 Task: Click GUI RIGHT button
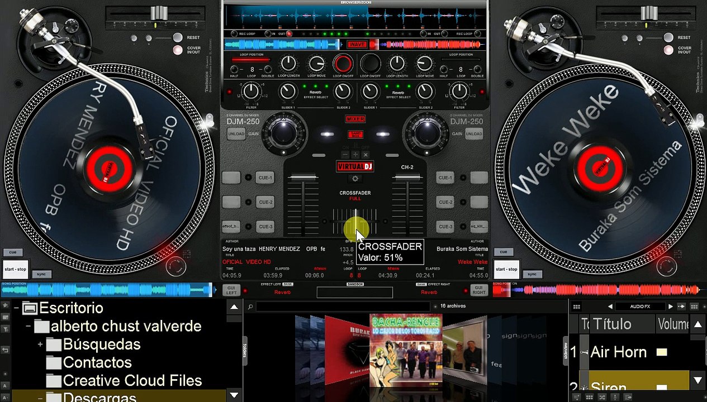[x=479, y=290]
